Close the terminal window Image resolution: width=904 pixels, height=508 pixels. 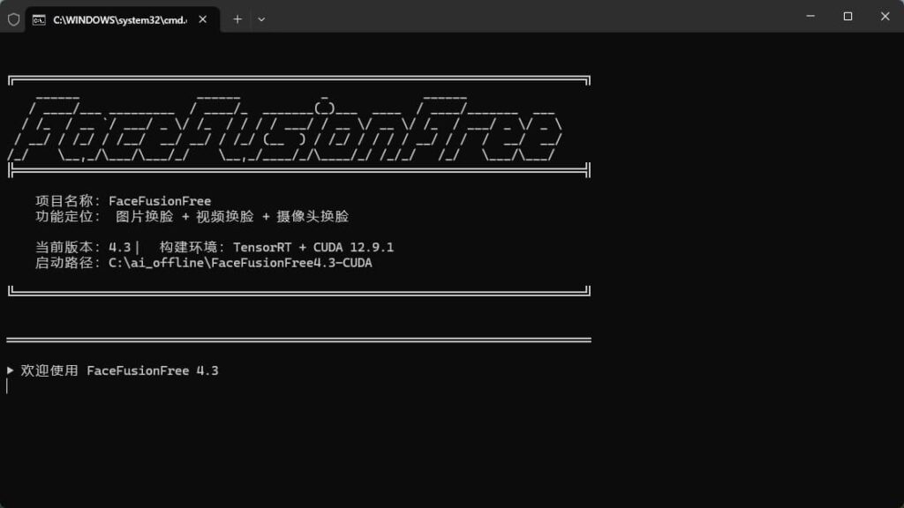click(885, 16)
